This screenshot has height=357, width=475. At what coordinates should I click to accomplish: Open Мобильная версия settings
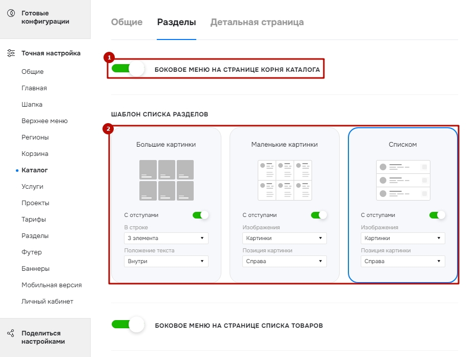(x=52, y=285)
